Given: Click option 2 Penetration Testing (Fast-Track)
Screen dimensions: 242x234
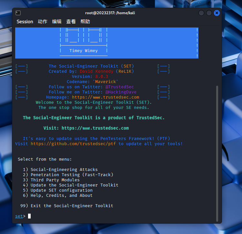Looking at the screenshot, I should (68, 175).
